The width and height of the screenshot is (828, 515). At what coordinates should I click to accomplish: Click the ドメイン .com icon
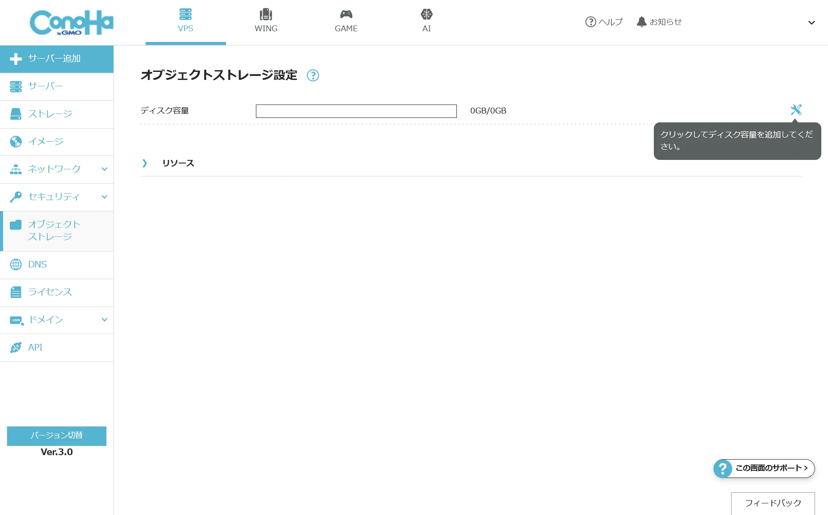17,320
